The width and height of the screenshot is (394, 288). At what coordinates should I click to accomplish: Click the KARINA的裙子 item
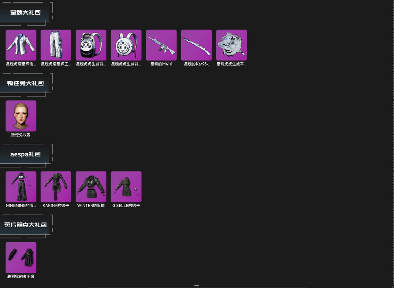click(x=56, y=187)
